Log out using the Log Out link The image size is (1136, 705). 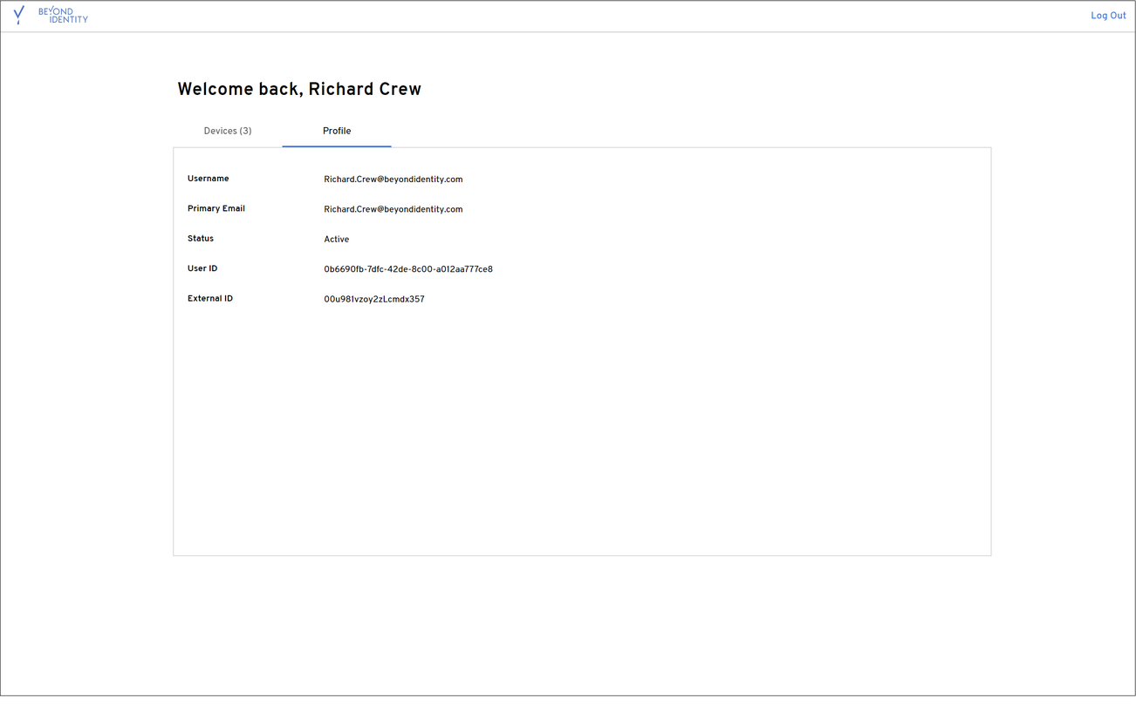pyautogui.click(x=1108, y=16)
